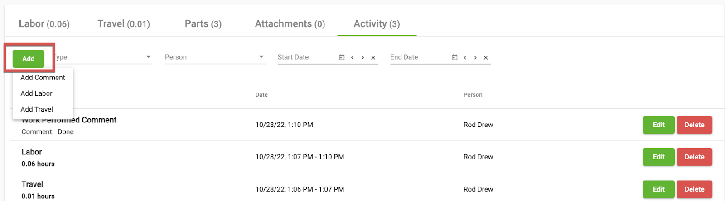Advance Start Date to next day

tap(362, 57)
